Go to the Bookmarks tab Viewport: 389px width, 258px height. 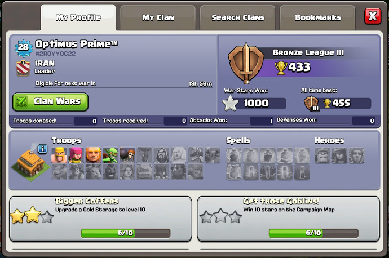click(x=318, y=17)
